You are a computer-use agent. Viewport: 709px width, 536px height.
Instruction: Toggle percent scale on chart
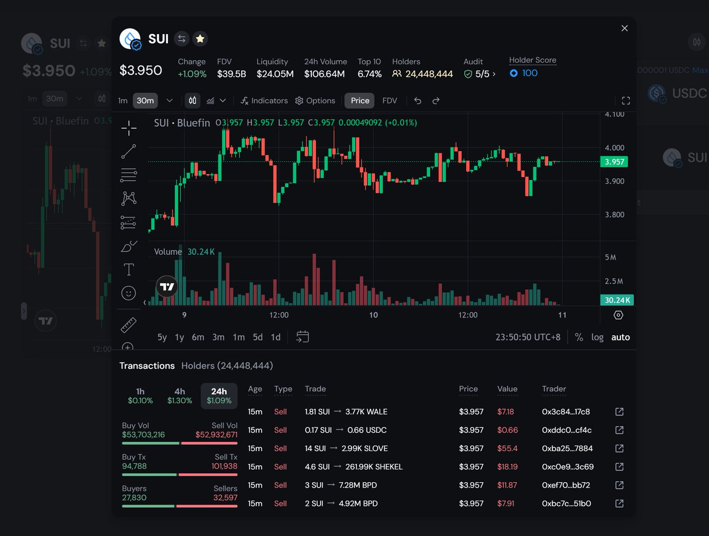tap(579, 337)
